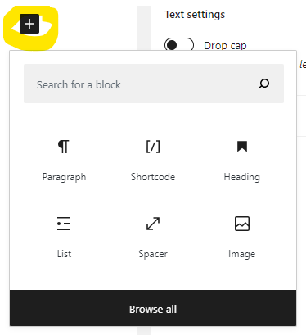Click the List text label
Viewport: 306px width, 335px height.
pyautogui.click(x=64, y=254)
